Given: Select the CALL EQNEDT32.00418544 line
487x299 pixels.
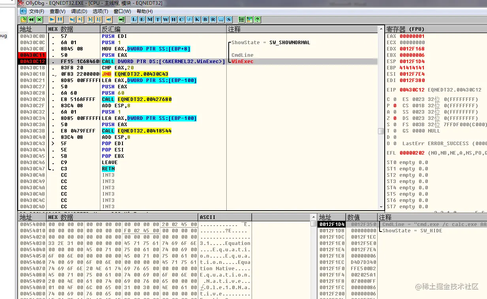Looking at the screenshot, I should coord(137,131).
